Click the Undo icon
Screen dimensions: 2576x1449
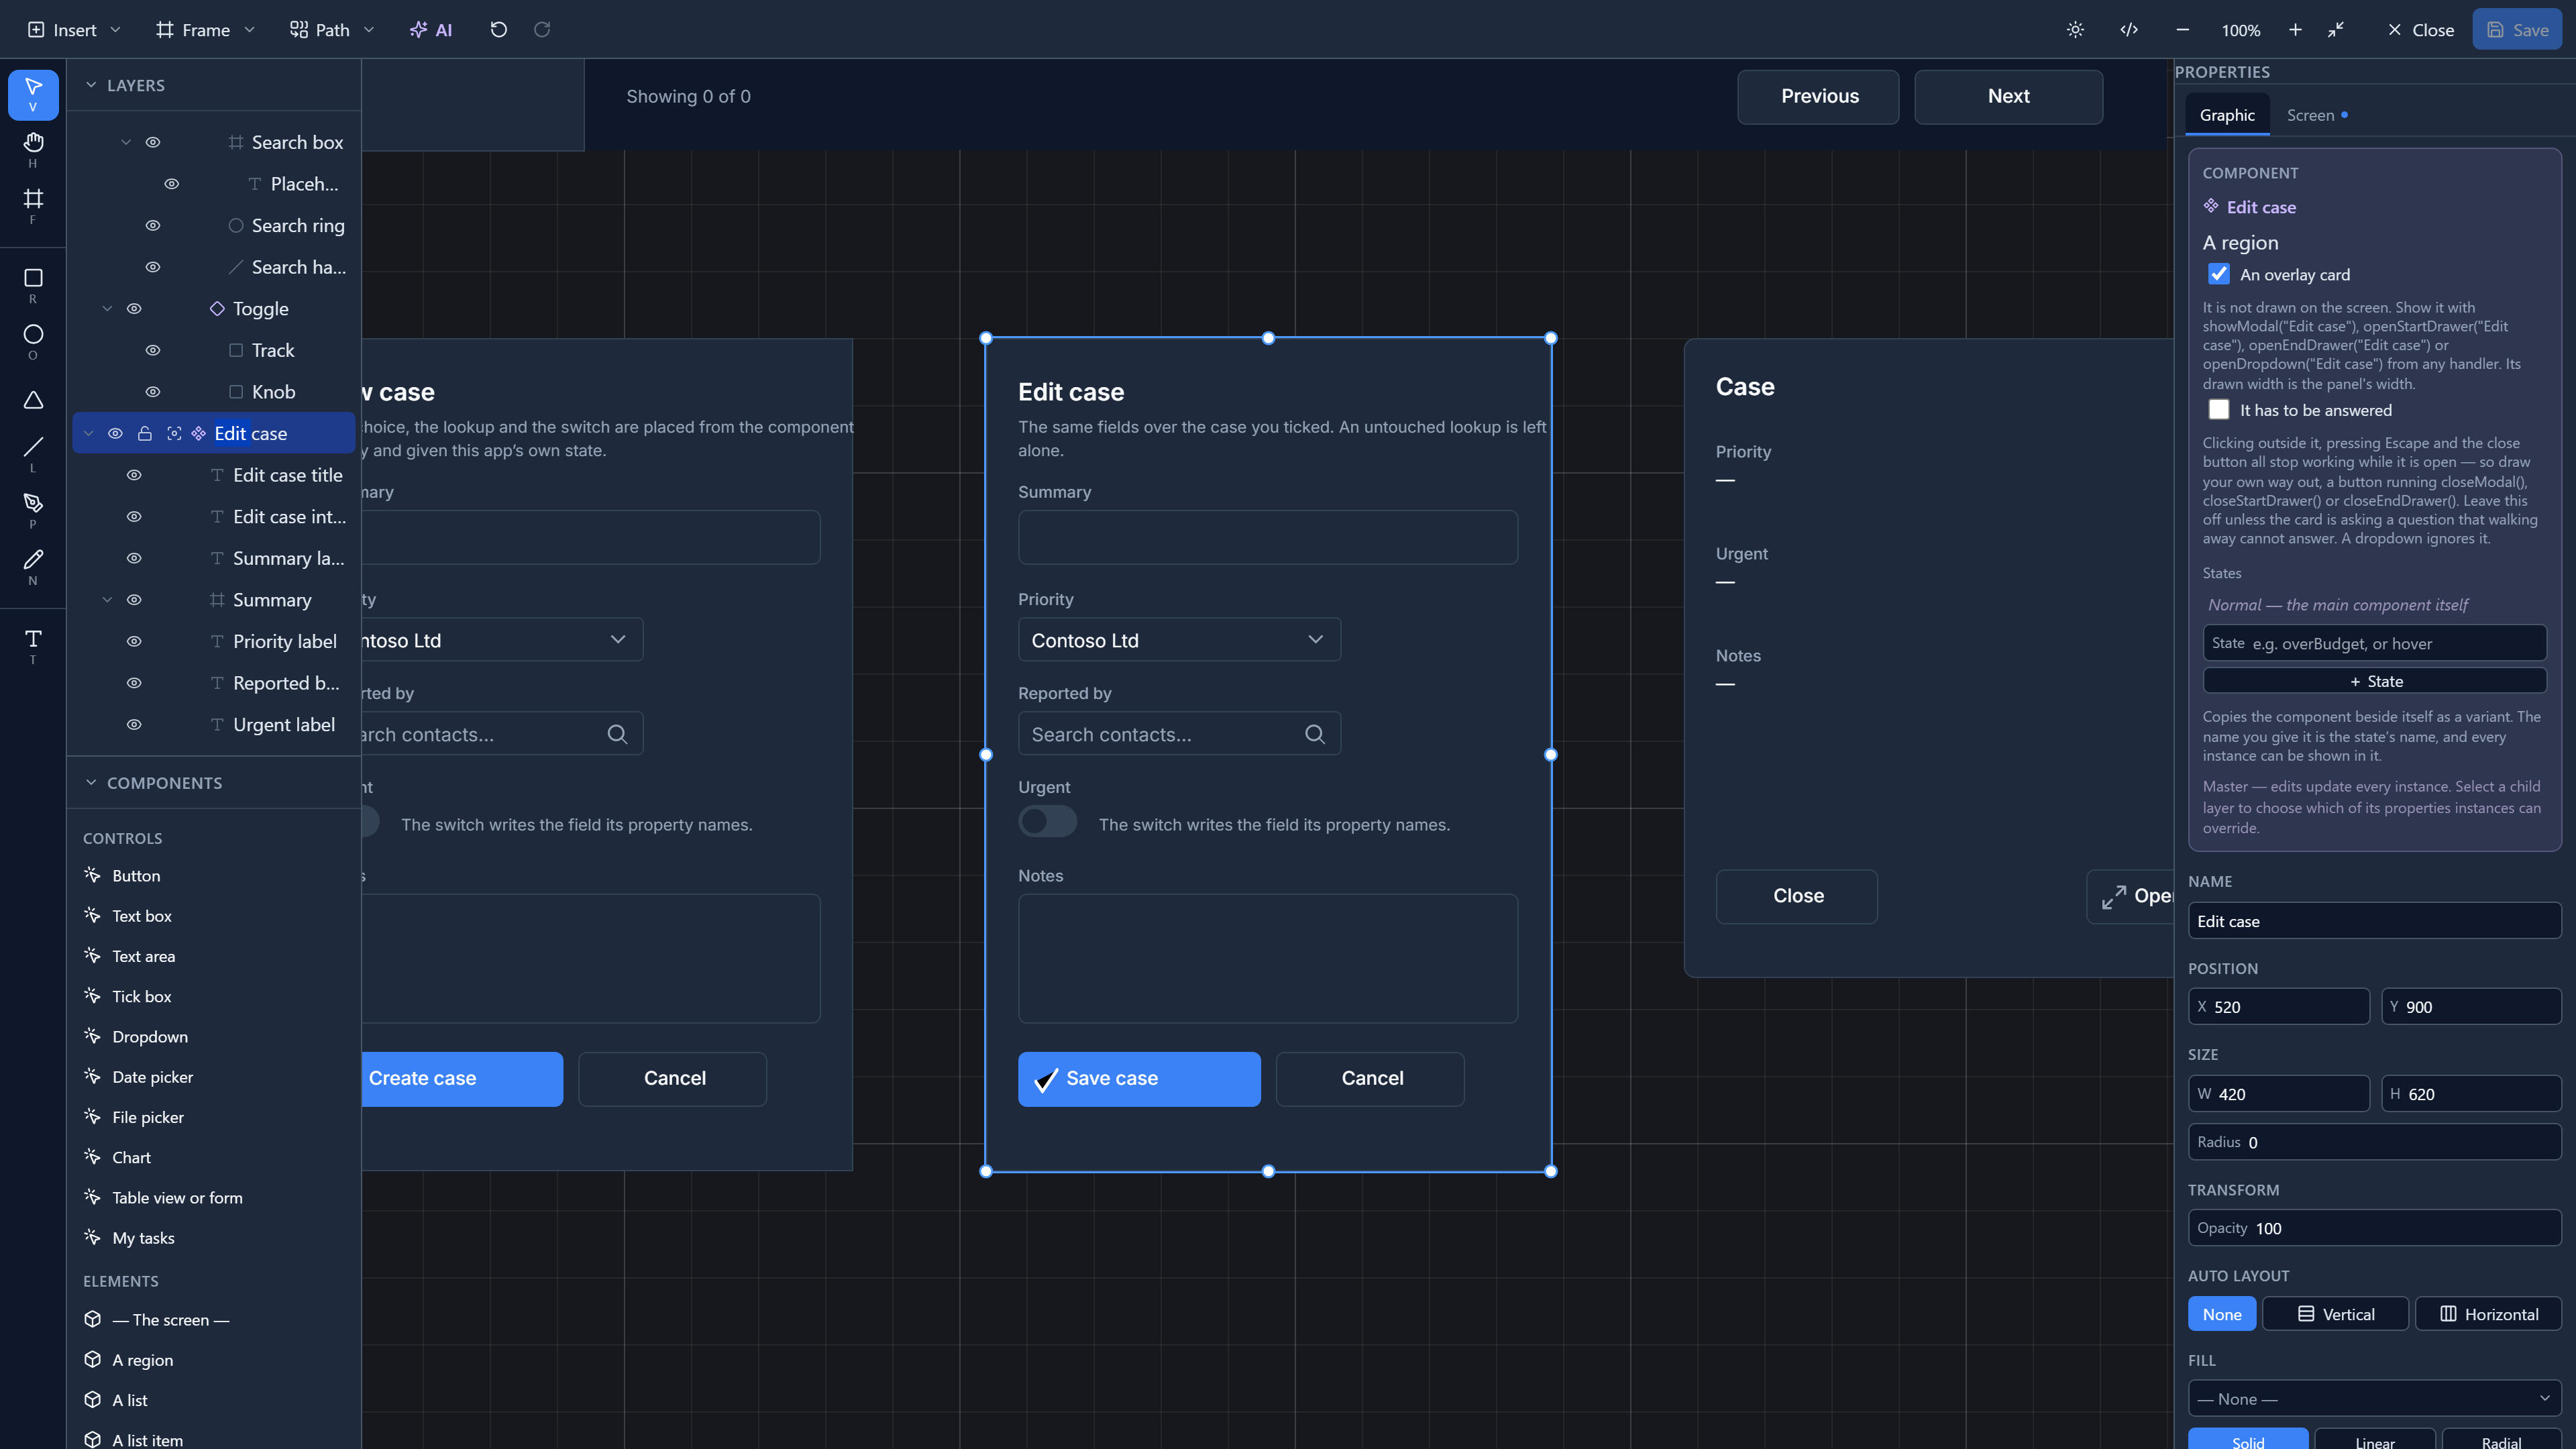(x=498, y=30)
